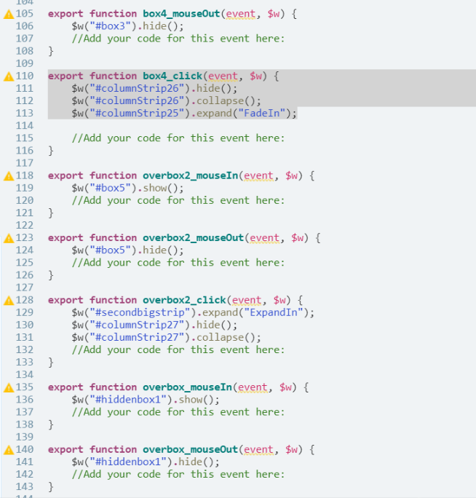
Task: Click the "#box5" string on line 119
Action: [110, 188]
